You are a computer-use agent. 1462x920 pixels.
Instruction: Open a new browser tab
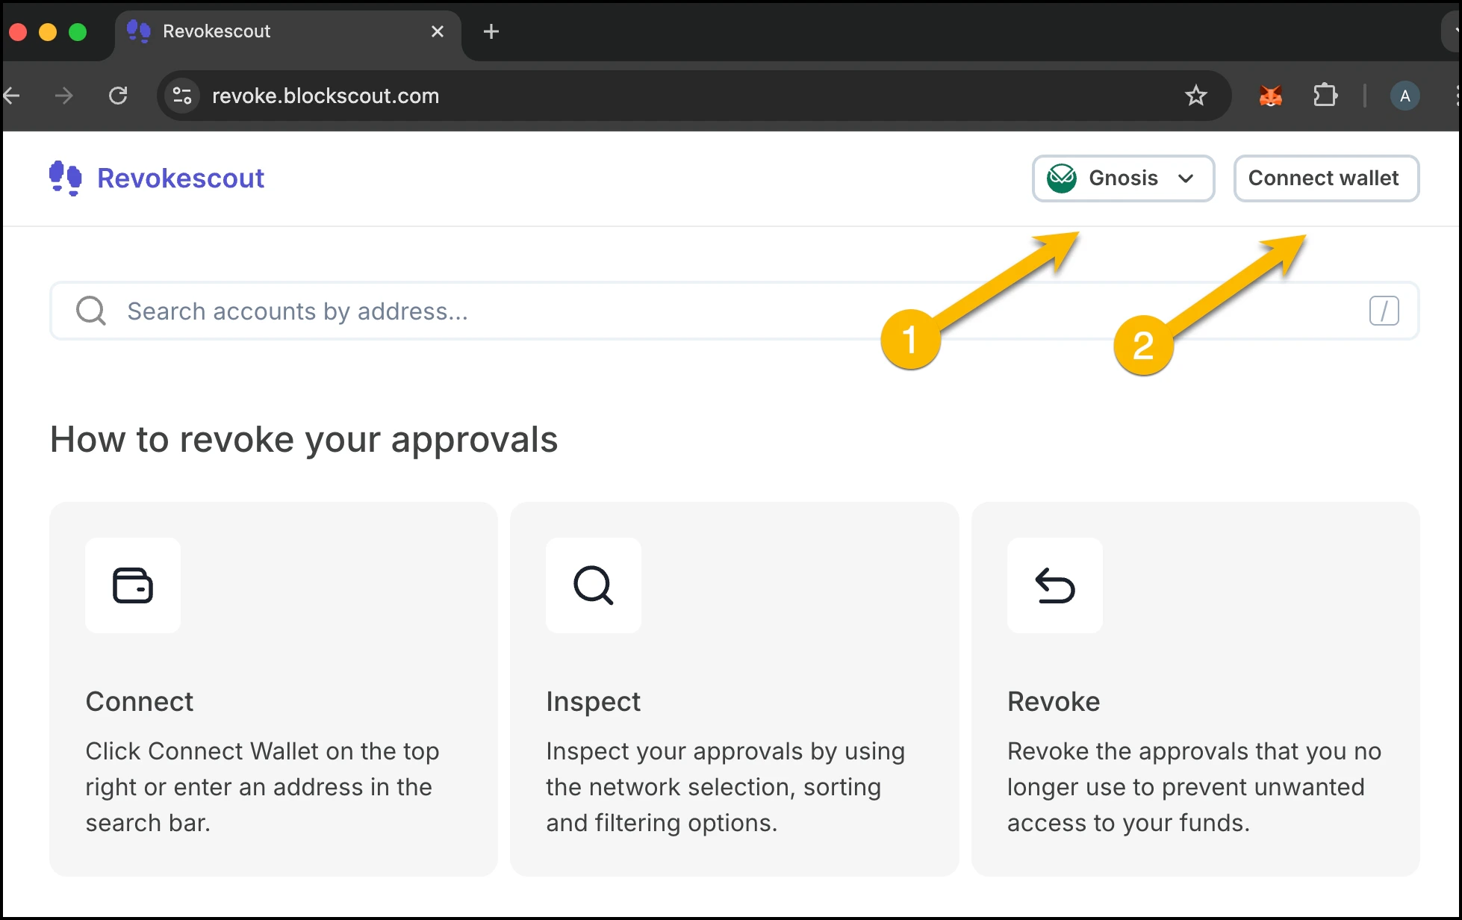(x=491, y=31)
